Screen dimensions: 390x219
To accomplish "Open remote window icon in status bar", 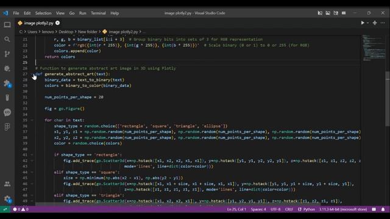I will pos(5,209).
